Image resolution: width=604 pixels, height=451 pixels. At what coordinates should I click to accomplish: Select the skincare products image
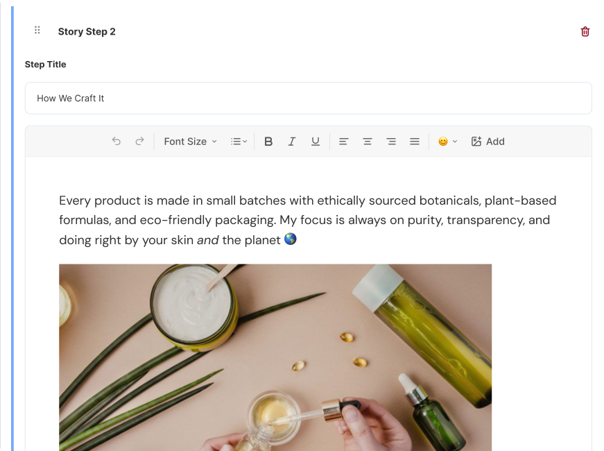(x=275, y=357)
